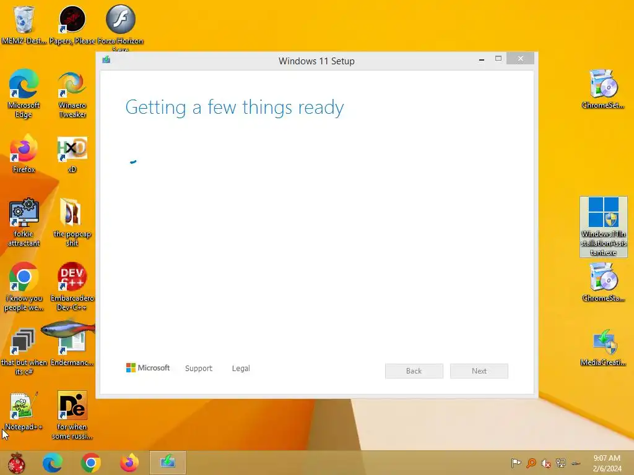Click the 'Windows 11 Setup' title text
634x475 pixels.
(316, 61)
